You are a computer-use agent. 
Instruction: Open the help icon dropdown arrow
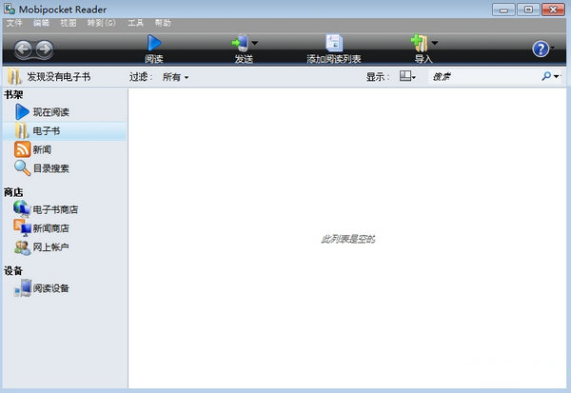point(553,48)
